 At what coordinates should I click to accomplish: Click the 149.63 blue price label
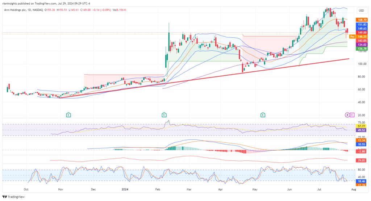[x=362, y=29]
